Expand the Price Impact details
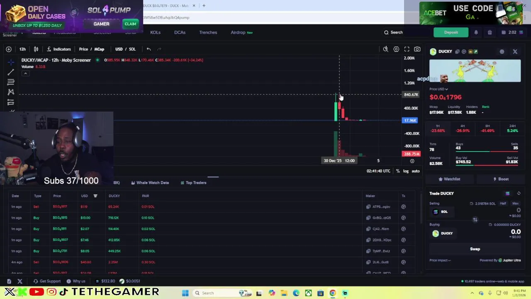 (x=440, y=260)
